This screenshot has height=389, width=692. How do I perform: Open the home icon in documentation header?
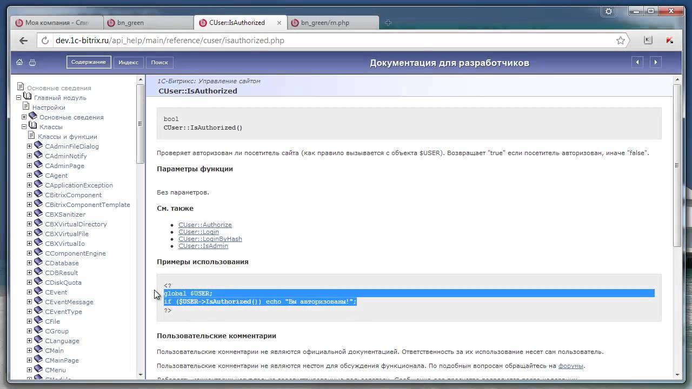point(19,62)
